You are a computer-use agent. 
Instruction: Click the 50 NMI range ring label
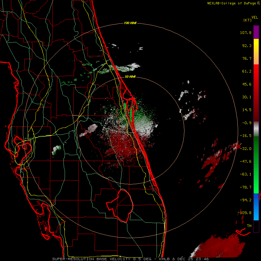130,77
